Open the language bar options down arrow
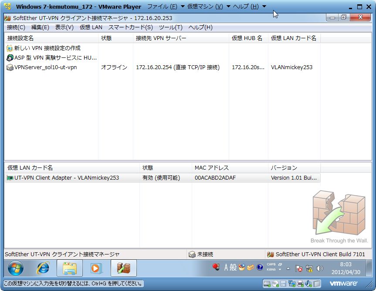The height and width of the screenshot is (291, 376). click(x=280, y=270)
